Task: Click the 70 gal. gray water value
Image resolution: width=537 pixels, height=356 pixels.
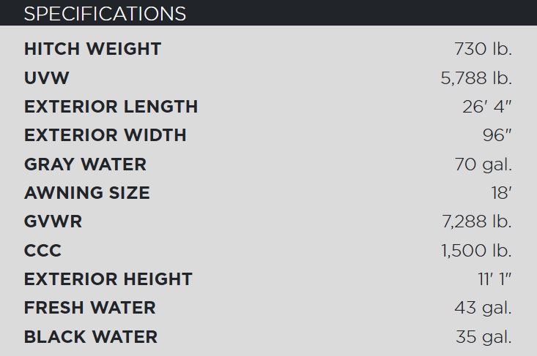Action: (x=483, y=164)
